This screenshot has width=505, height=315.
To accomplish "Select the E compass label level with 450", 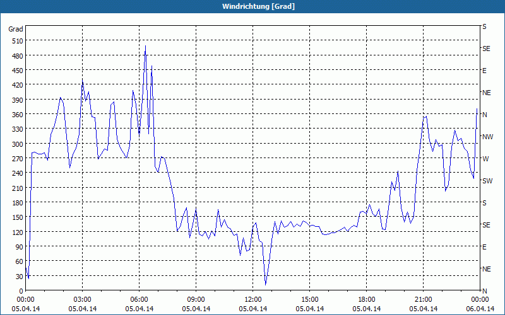I will pyautogui.click(x=484, y=71).
